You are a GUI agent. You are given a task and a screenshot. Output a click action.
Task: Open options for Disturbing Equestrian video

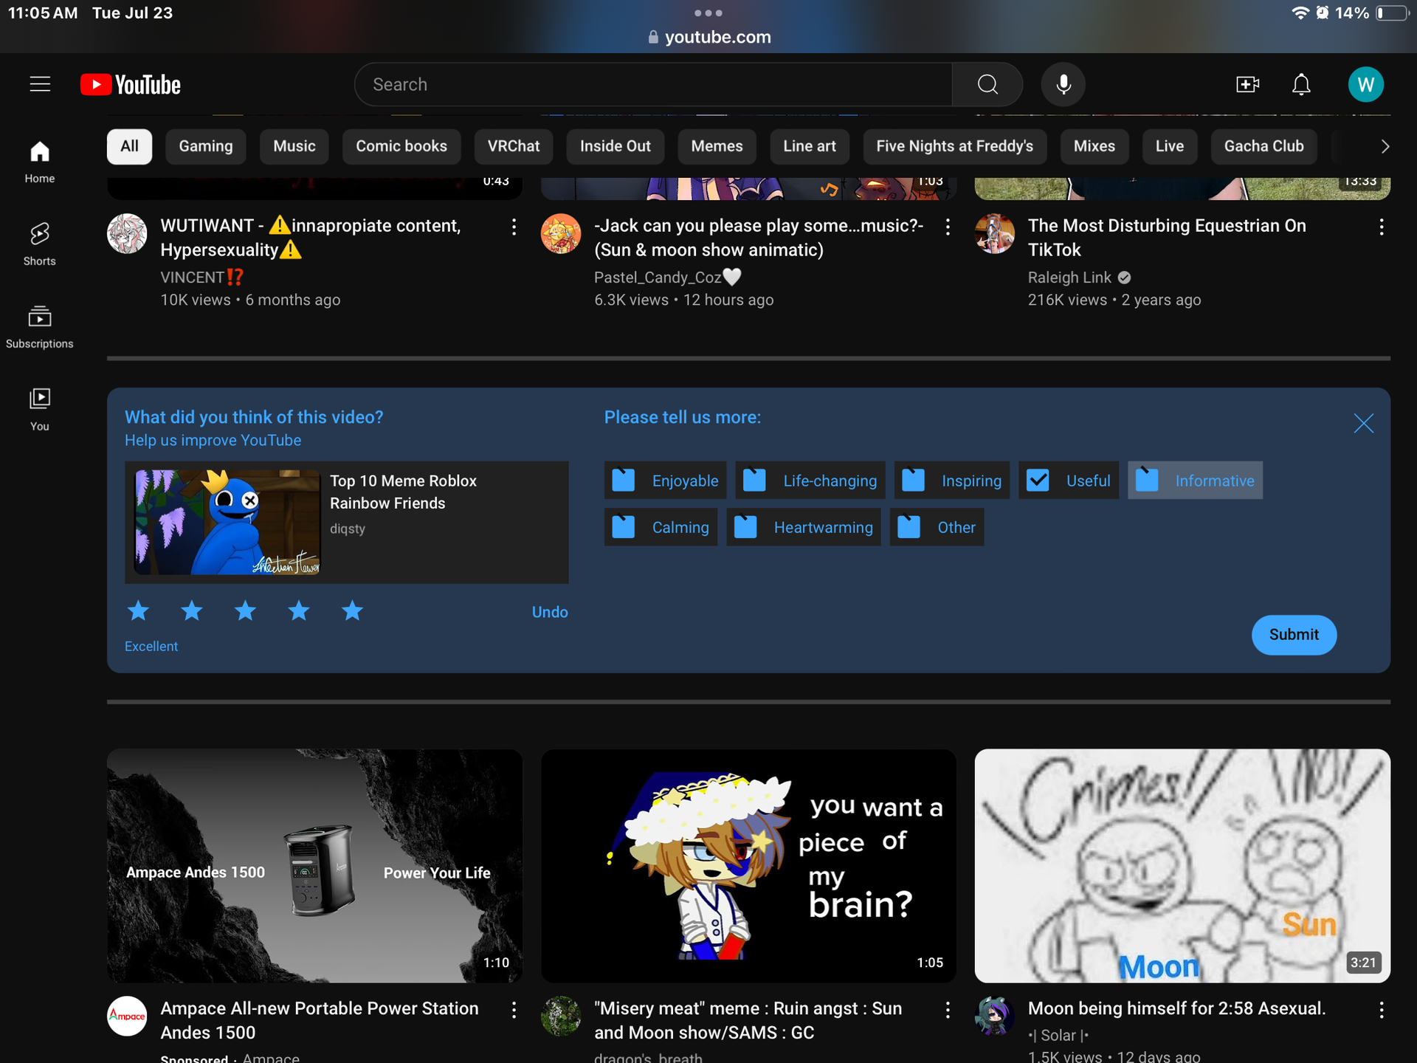pos(1382,227)
